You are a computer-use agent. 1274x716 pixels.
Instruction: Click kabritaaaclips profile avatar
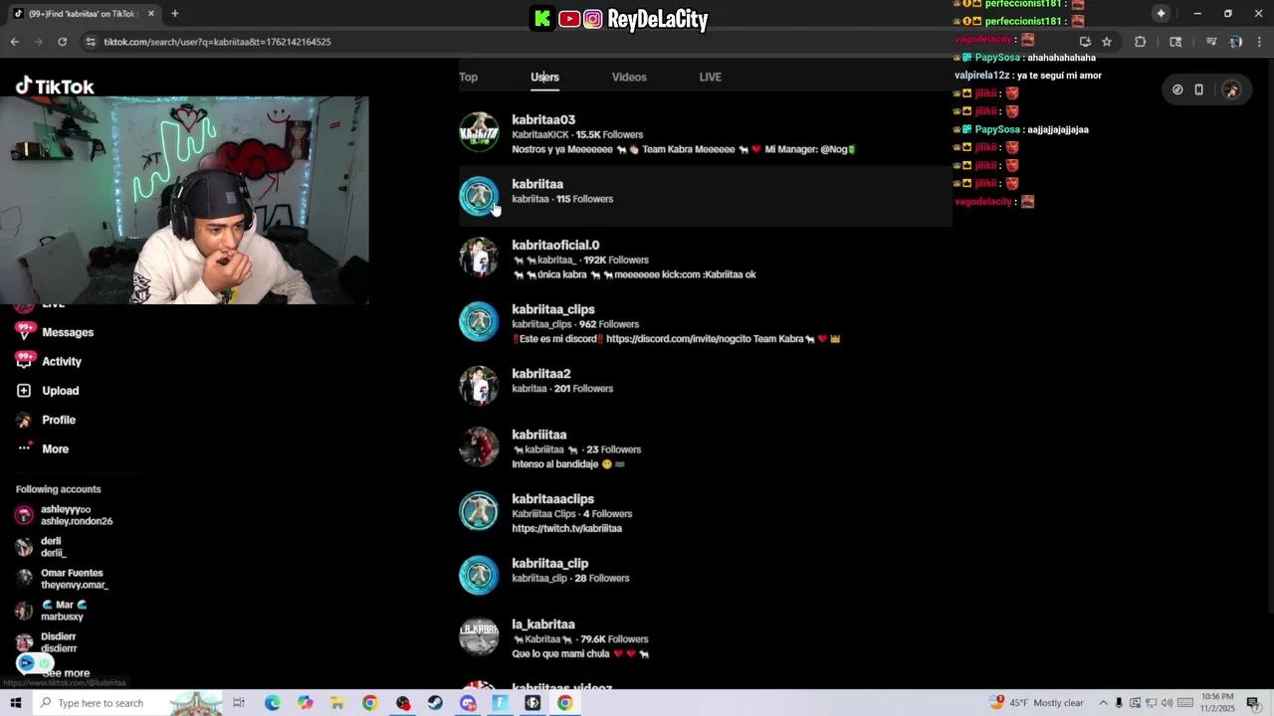(x=479, y=512)
